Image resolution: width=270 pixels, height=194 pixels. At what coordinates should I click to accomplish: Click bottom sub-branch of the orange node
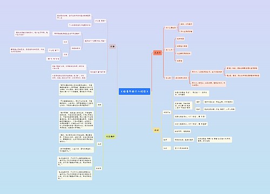tap(168, 78)
